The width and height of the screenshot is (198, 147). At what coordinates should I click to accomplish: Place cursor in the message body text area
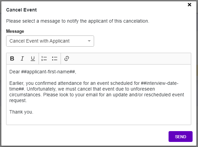pyautogui.click(x=98, y=95)
